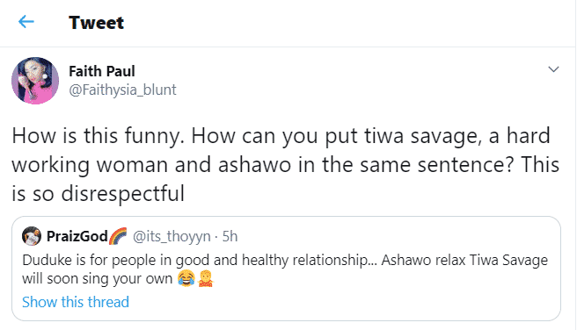Click the line 'working woman and ashawo'
The image size is (577, 330).
[x=286, y=164]
